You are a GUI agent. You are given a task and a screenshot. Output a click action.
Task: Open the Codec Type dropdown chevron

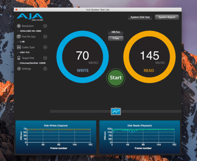pyautogui.click(x=45, y=47)
